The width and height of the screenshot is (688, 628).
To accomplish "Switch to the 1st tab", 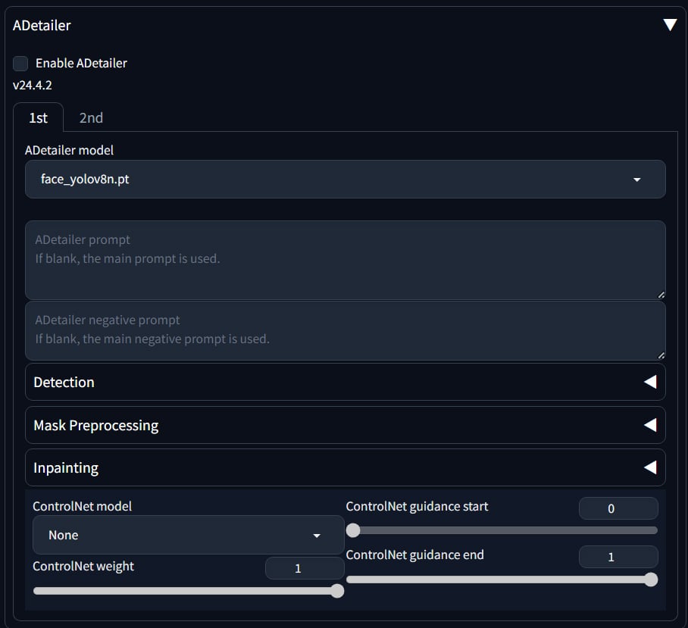I will [x=38, y=117].
